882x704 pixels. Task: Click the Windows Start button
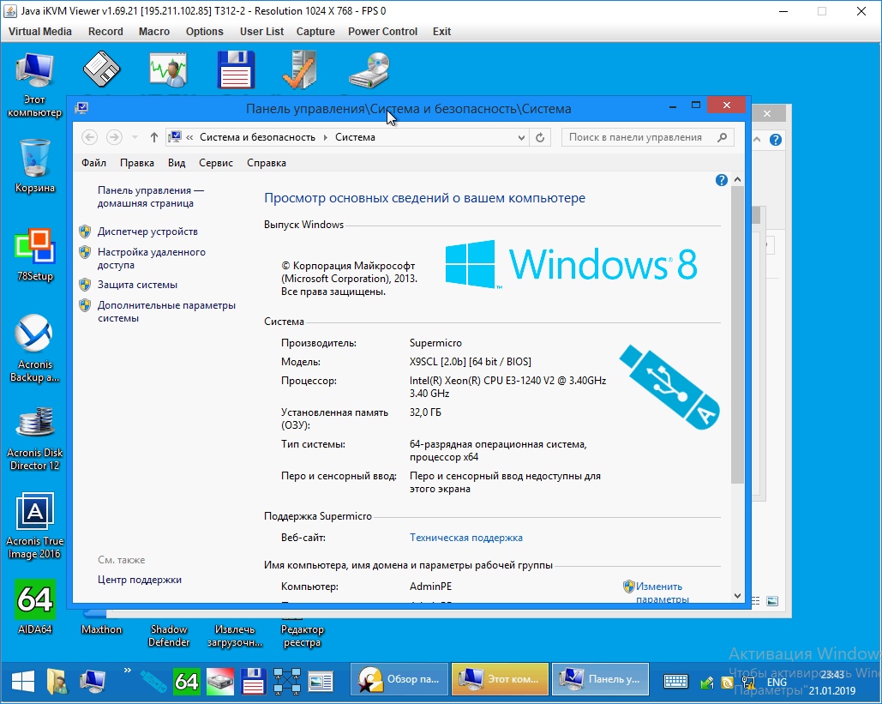click(23, 682)
